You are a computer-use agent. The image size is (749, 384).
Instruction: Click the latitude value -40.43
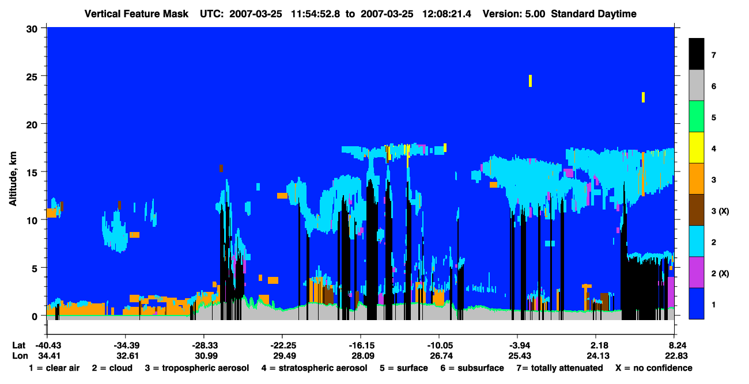tap(47, 345)
